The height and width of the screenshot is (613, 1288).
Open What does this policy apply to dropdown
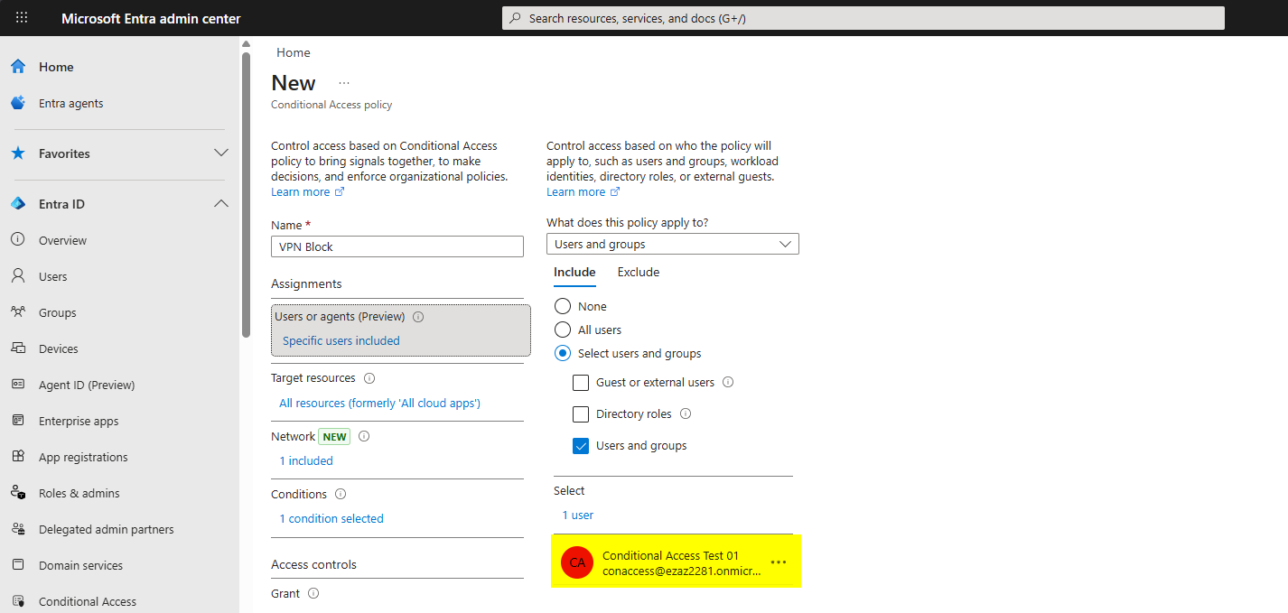[x=673, y=244]
